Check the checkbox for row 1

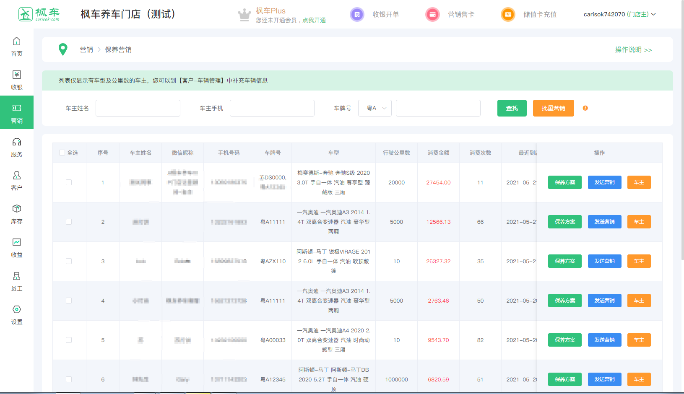click(69, 182)
